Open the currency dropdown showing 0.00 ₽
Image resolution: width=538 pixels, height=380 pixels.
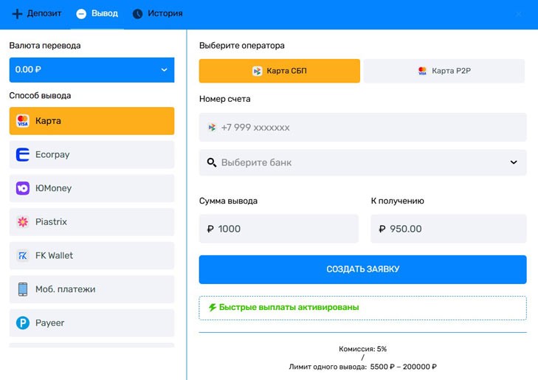pos(92,69)
